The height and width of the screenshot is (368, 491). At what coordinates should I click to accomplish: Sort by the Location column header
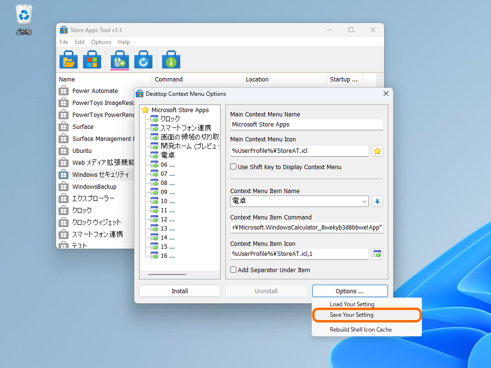(x=285, y=80)
